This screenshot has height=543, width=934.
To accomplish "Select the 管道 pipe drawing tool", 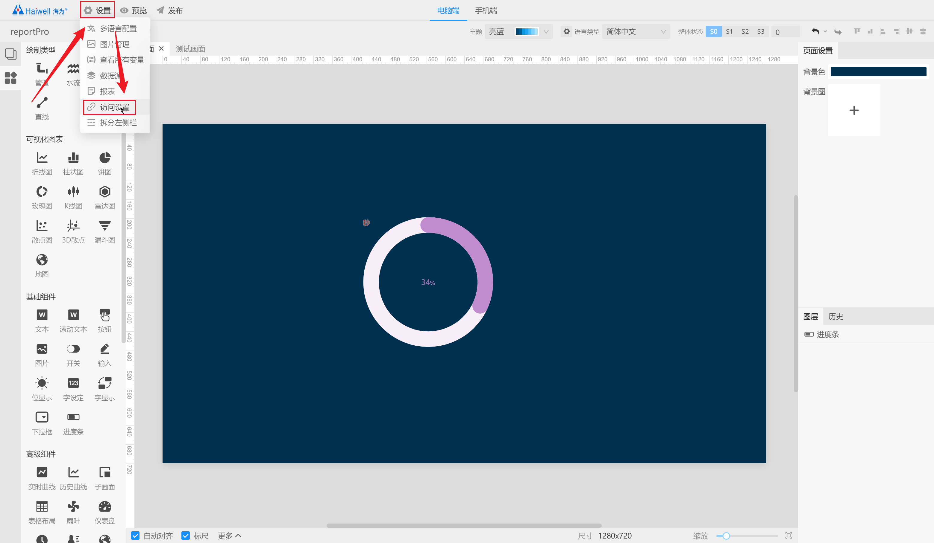I will click(x=42, y=74).
